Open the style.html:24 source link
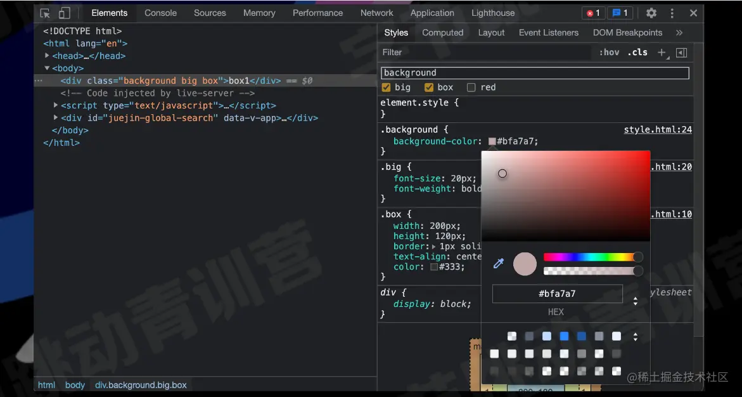 [658, 130]
